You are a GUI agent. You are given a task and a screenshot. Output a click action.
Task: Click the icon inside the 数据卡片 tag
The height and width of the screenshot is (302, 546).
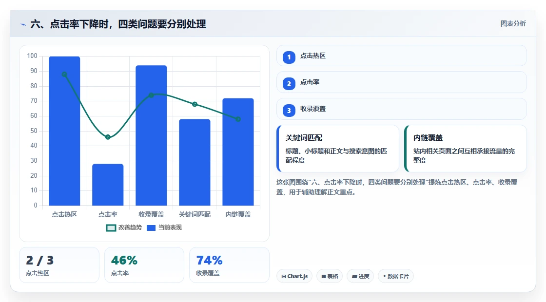point(385,276)
